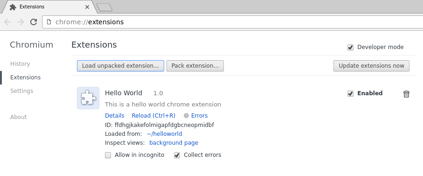Enable Allow in incognito
This screenshot has width=423, height=176.
coord(108,155)
